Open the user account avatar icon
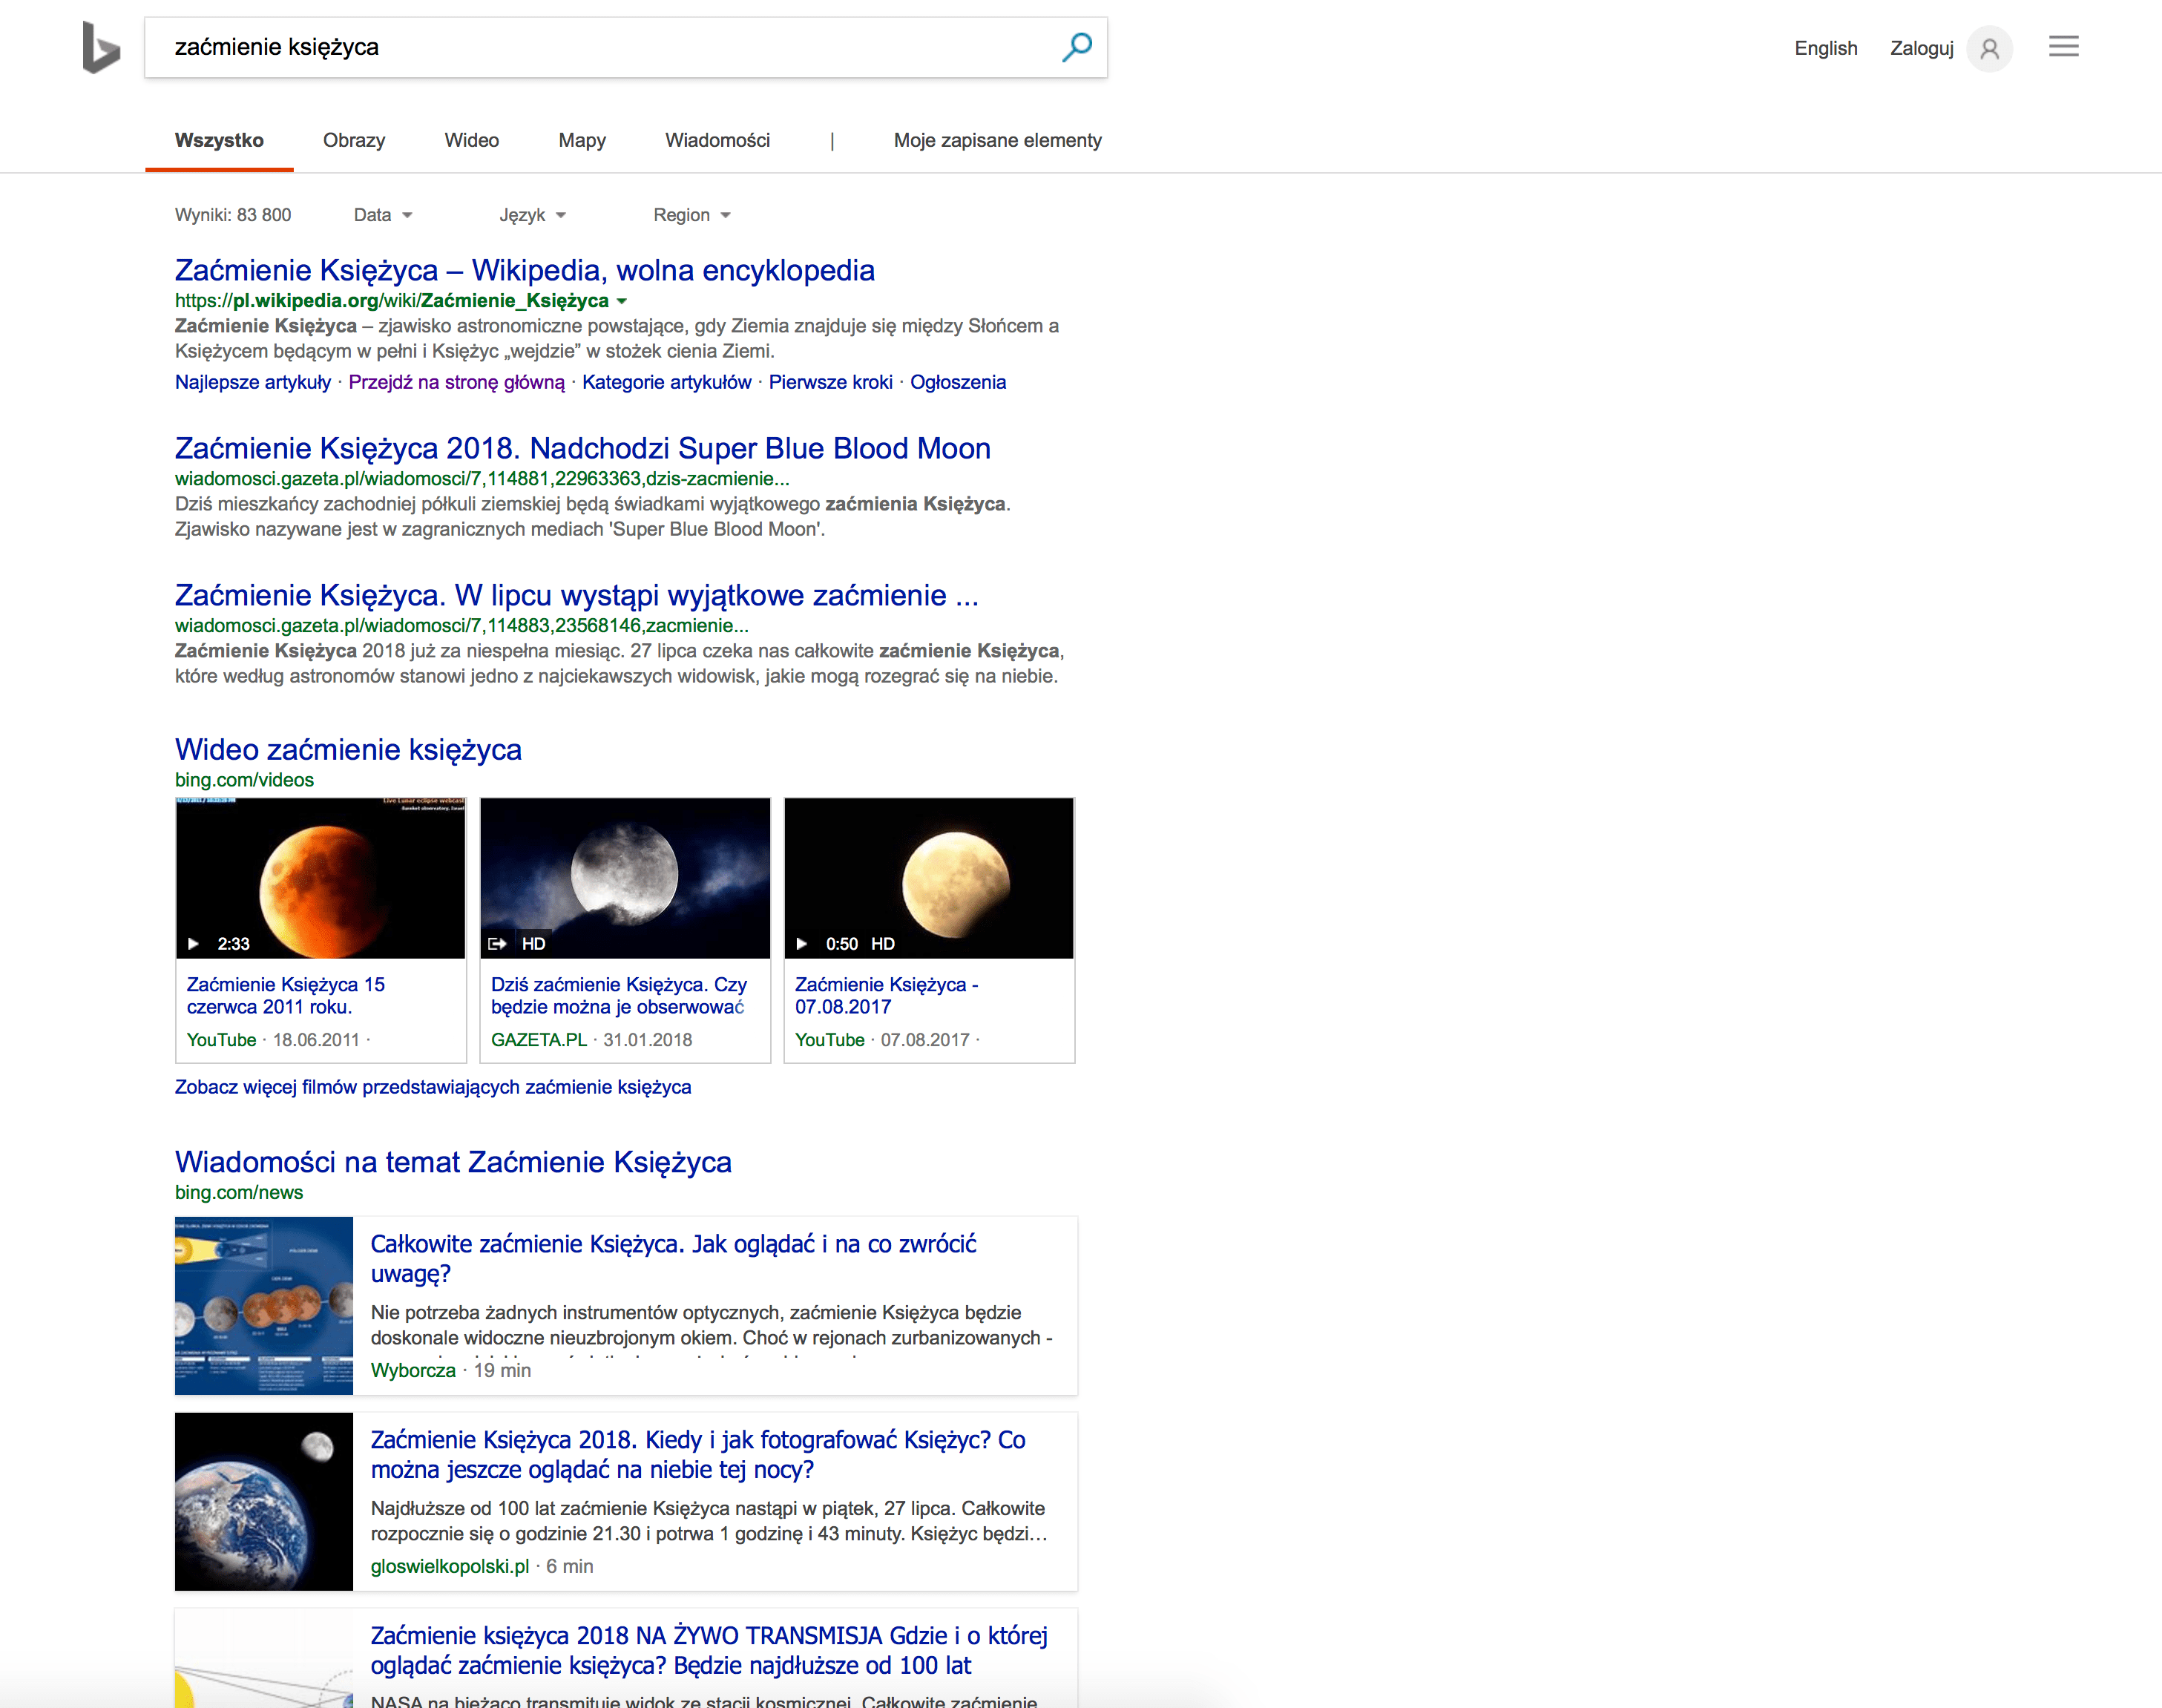The height and width of the screenshot is (1708, 2162). [1989, 48]
